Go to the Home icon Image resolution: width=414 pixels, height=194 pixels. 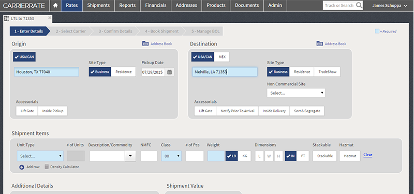pyautogui.click(x=55, y=6)
